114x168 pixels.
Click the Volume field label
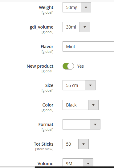pos(45,164)
